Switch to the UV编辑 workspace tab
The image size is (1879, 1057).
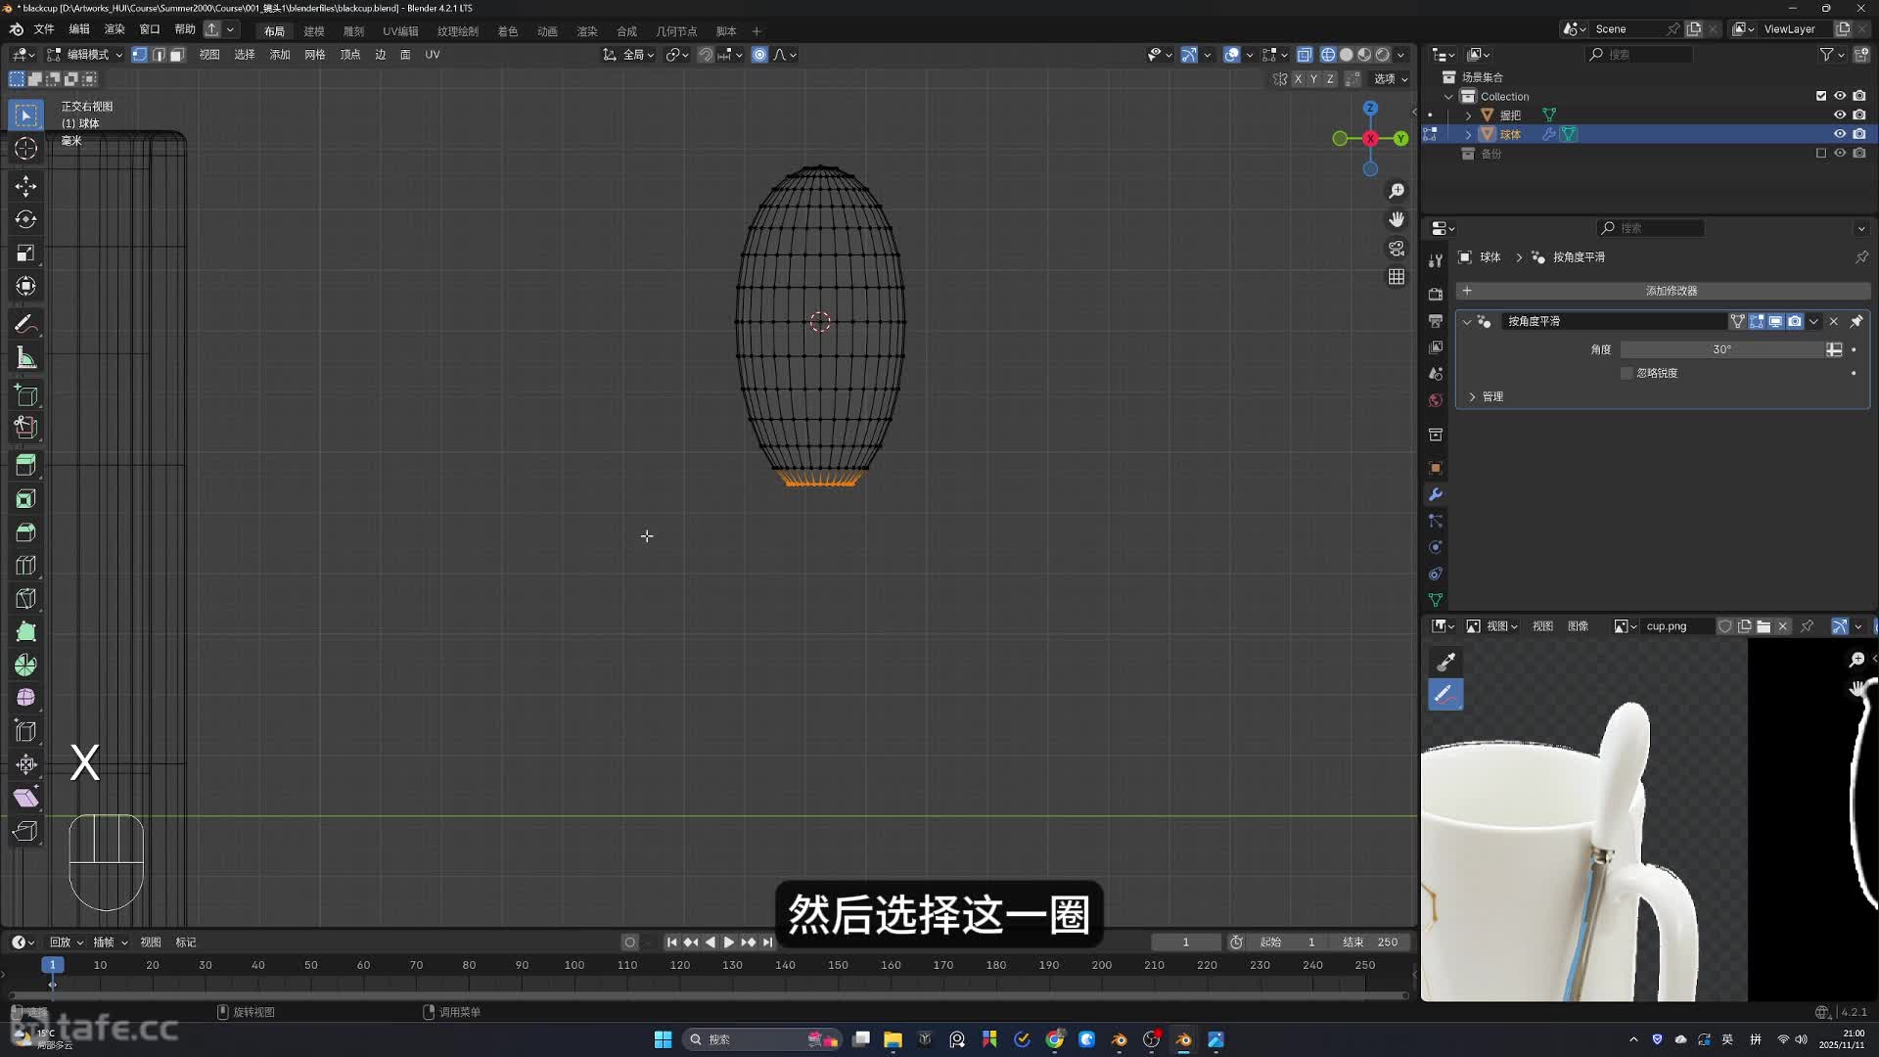coord(400,31)
